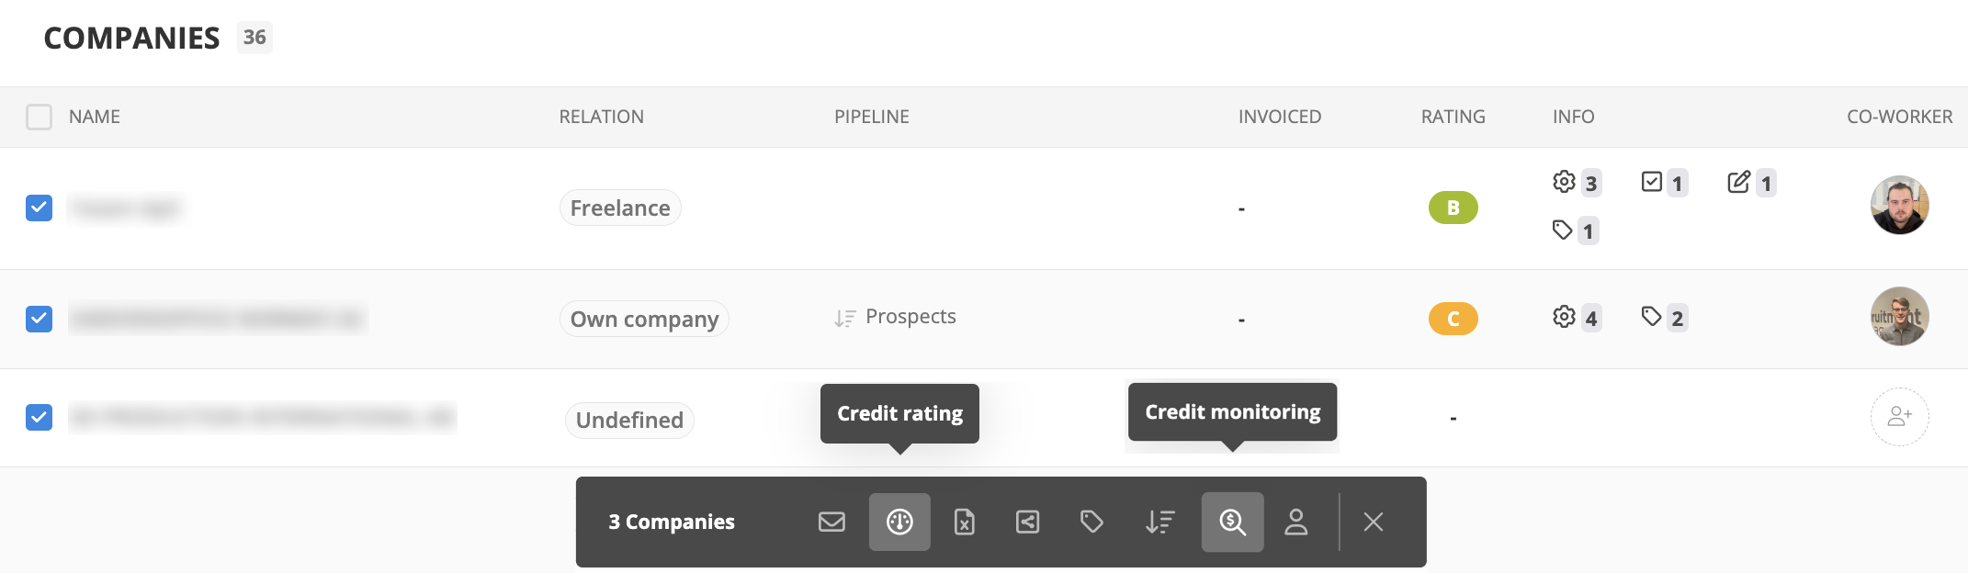1968x573 pixels.
Task: Open the Freelance relation dropdown
Action: tap(620, 208)
